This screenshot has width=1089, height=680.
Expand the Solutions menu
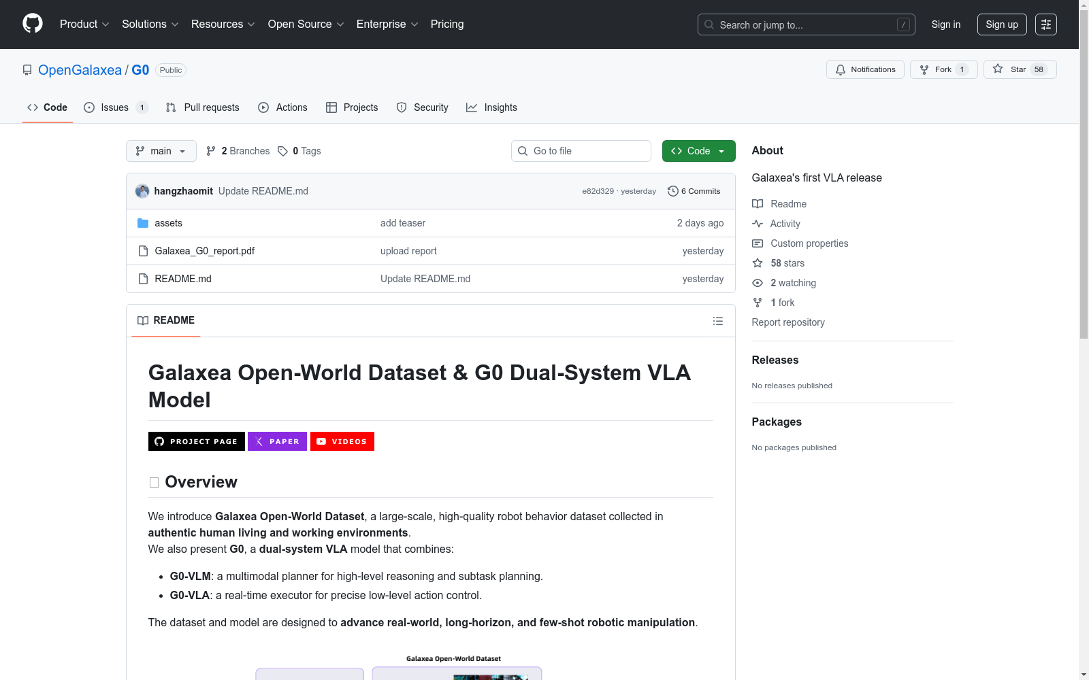150,24
